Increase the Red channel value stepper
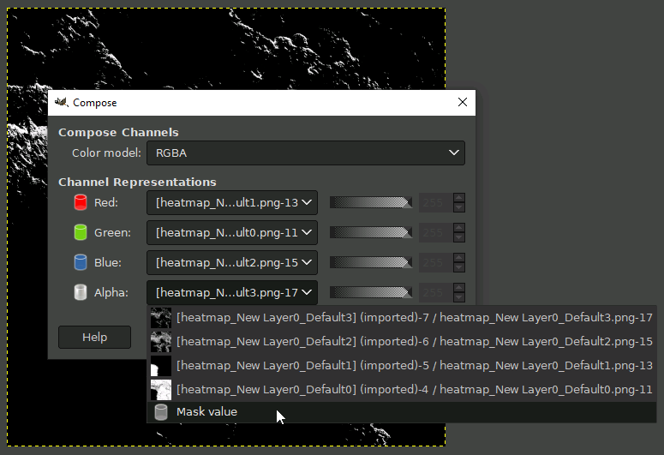This screenshot has height=455, width=664. (459, 198)
